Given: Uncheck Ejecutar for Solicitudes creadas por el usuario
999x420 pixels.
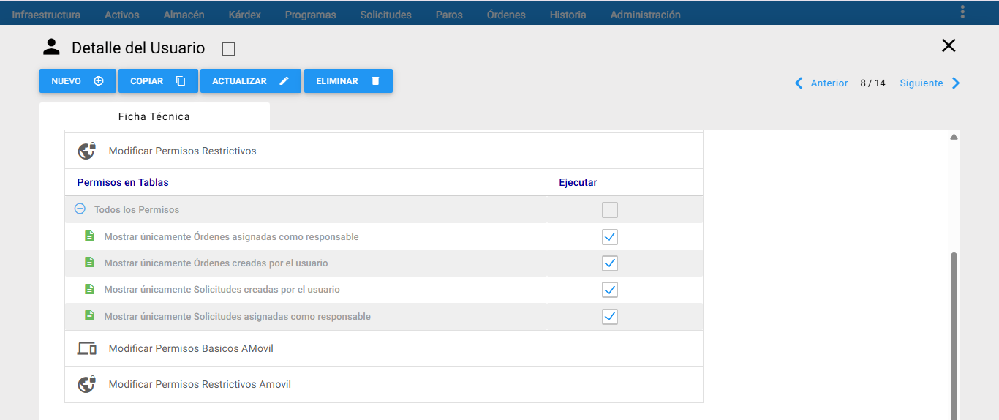Looking at the screenshot, I should click(x=610, y=290).
